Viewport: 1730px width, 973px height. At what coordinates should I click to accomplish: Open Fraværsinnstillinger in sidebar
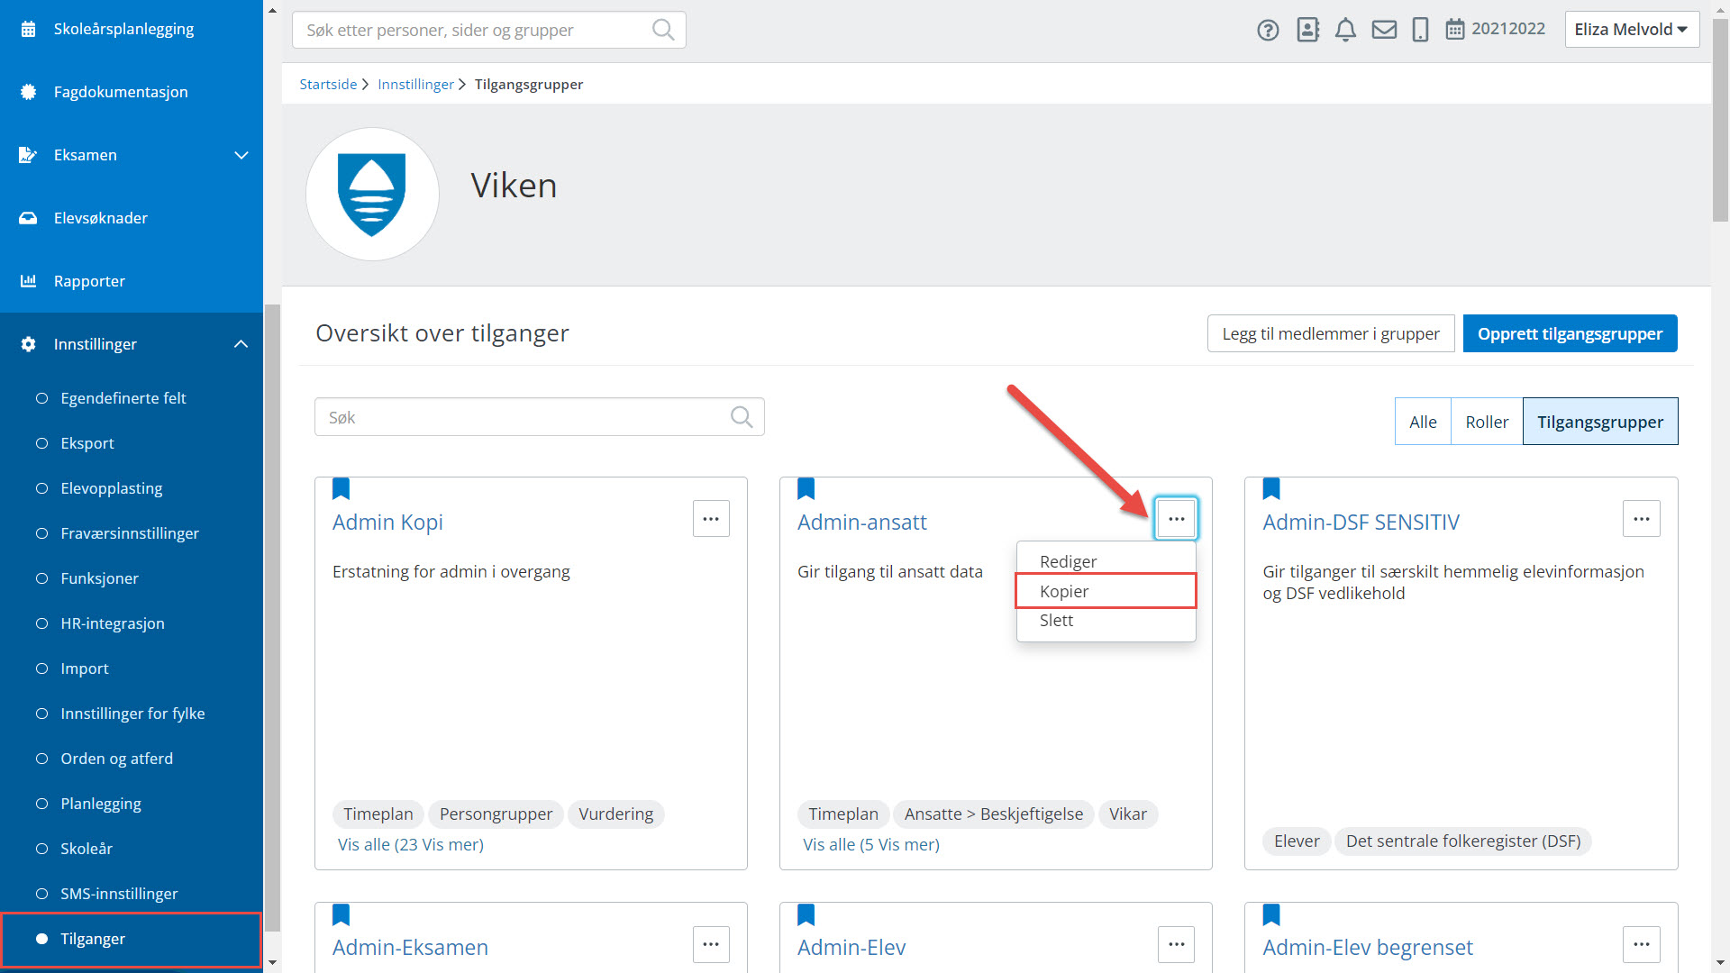[x=132, y=533]
